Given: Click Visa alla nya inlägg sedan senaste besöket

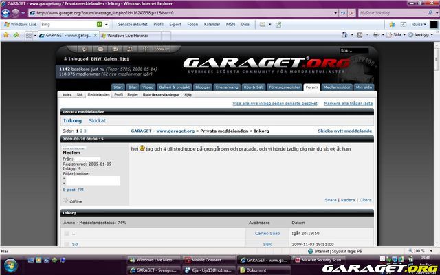Looking at the screenshot, I should pos(275,104).
